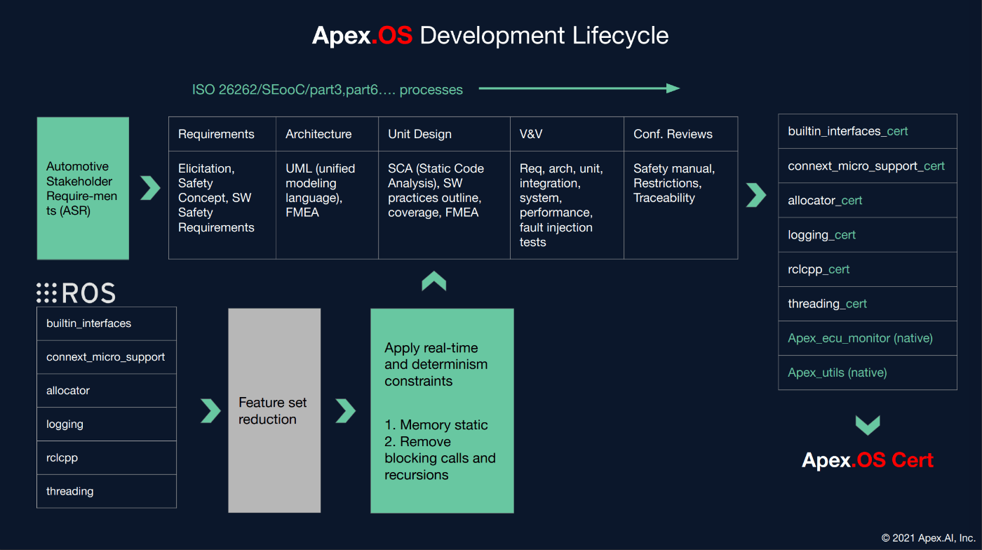The width and height of the screenshot is (982, 550).
Task: Click the fault injection tests cell
Action: [x=567, y=205]
